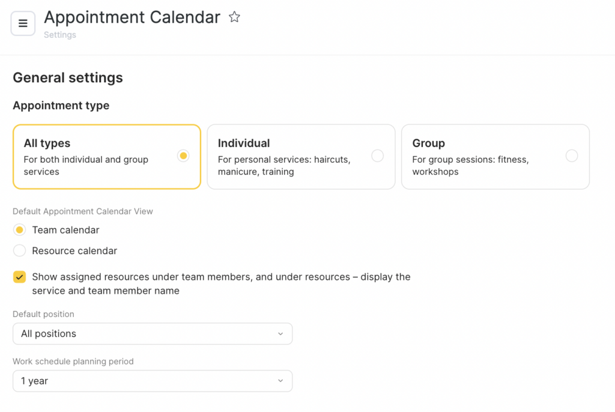Click the Settings breadcrumb link
The width and height of the screenshot is (615, 412).
(x=60, y=35)
